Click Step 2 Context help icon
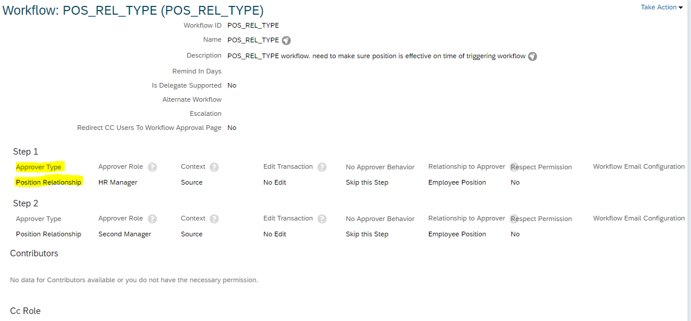 point(214,219)
